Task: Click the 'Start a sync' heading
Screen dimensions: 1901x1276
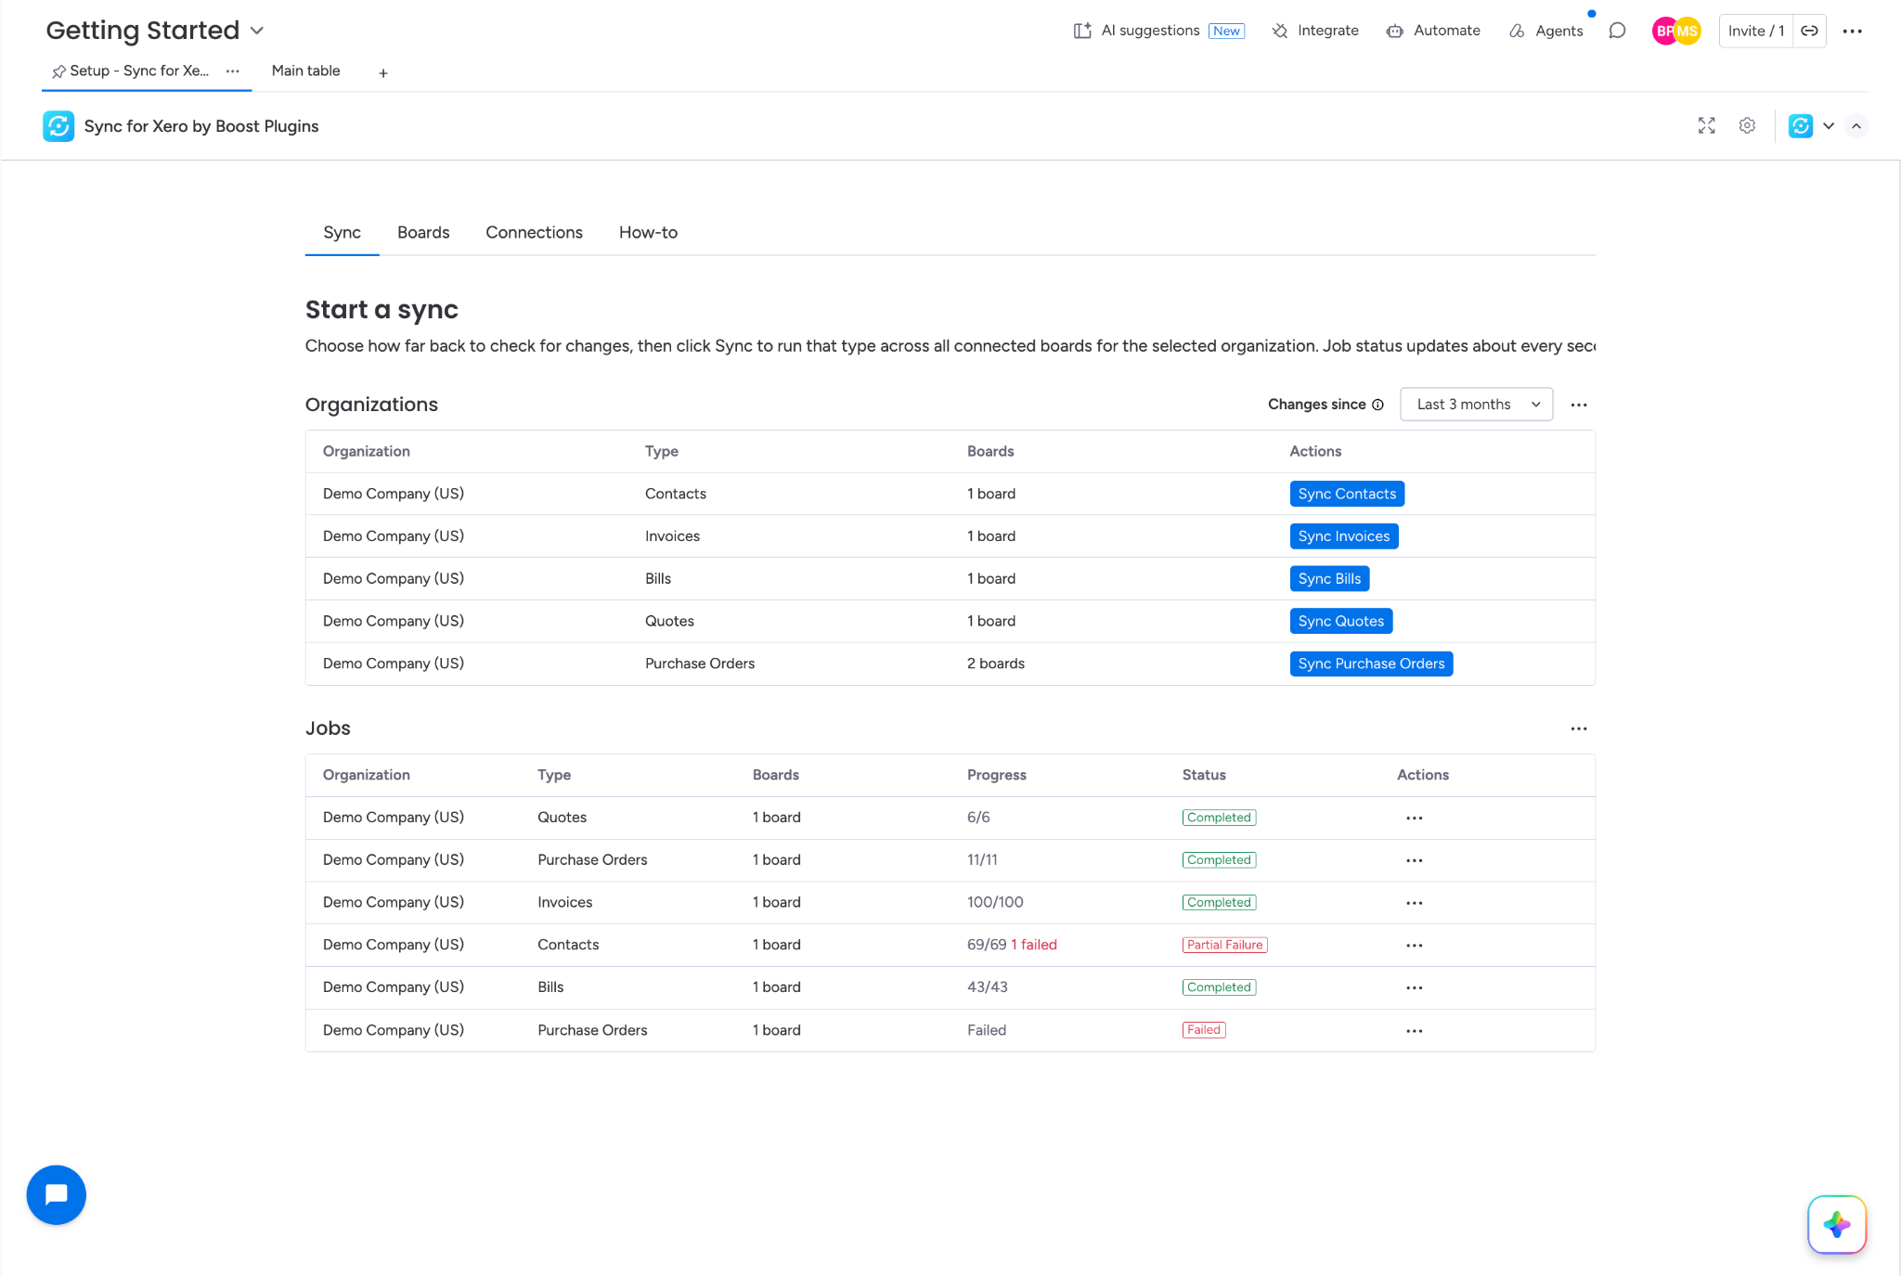Action: point(381,310)
